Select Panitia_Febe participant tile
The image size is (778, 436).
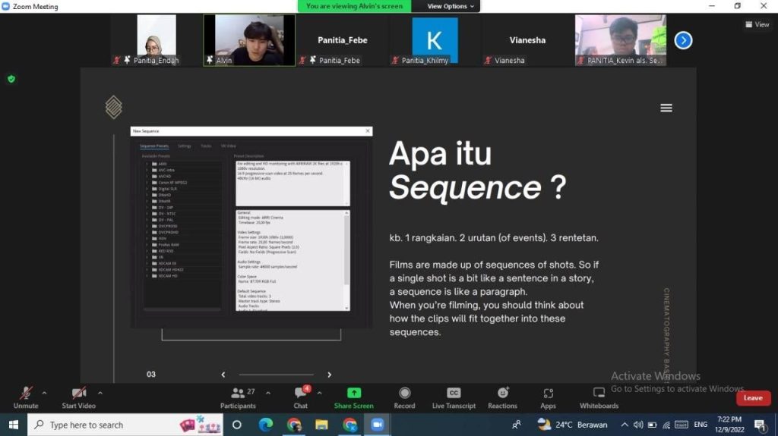coord(343,39)
